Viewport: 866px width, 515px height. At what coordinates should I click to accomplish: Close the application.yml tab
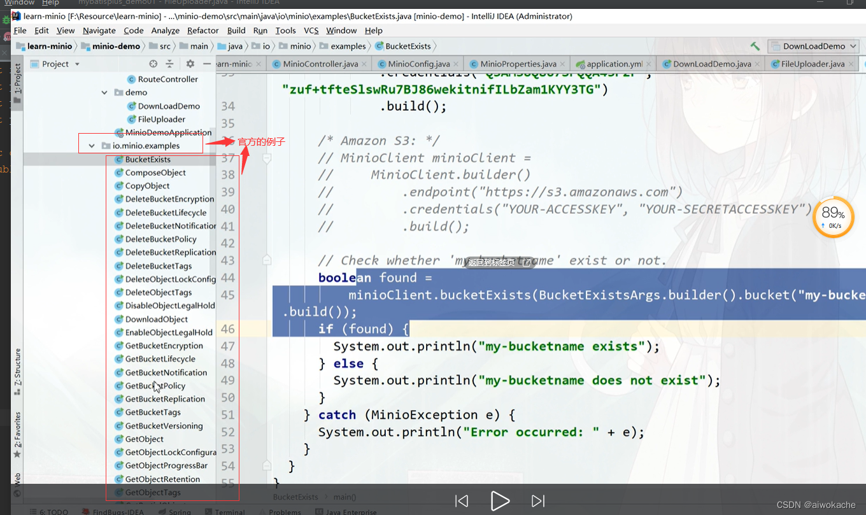pyautogui.click(x=649, y=64)
